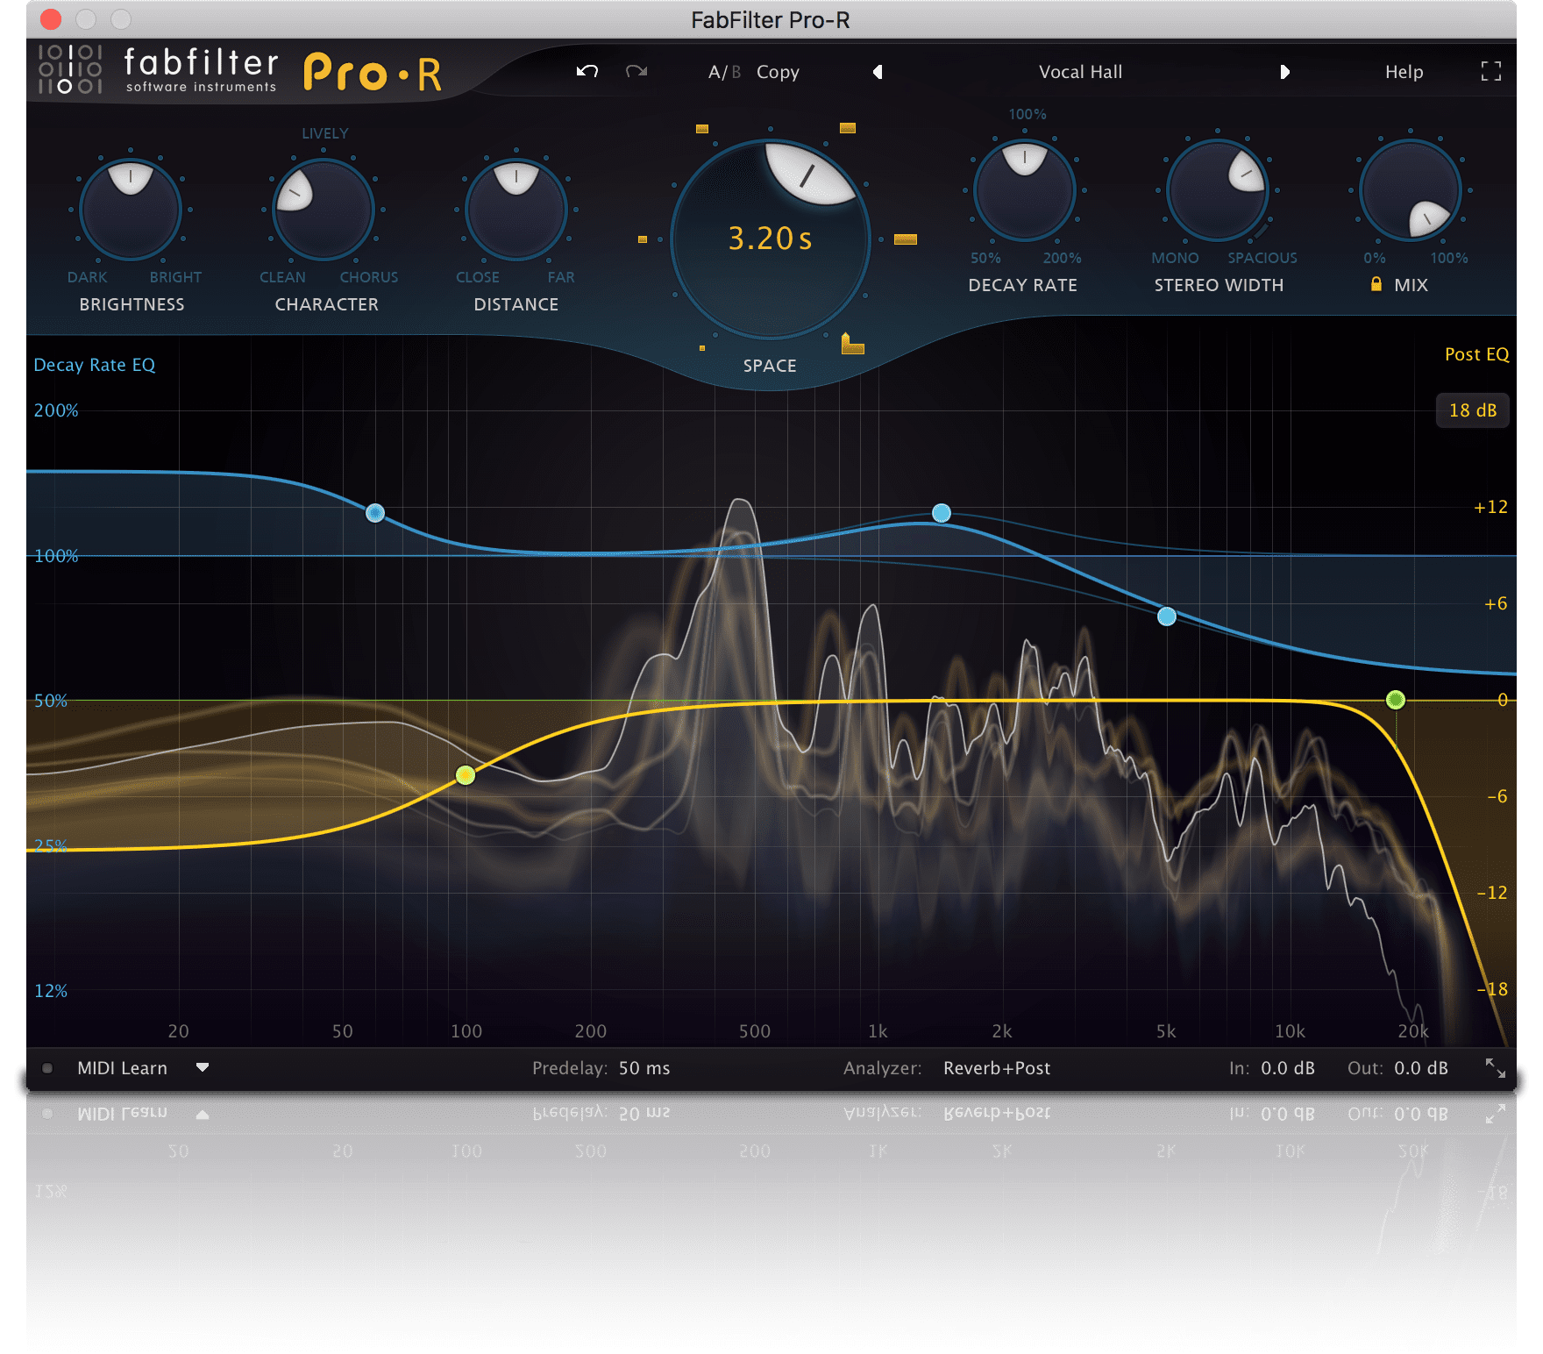Click the large room marker at Space knob right
Viewport: 1543px width, 1354px height.
click(x=906, y=239)
